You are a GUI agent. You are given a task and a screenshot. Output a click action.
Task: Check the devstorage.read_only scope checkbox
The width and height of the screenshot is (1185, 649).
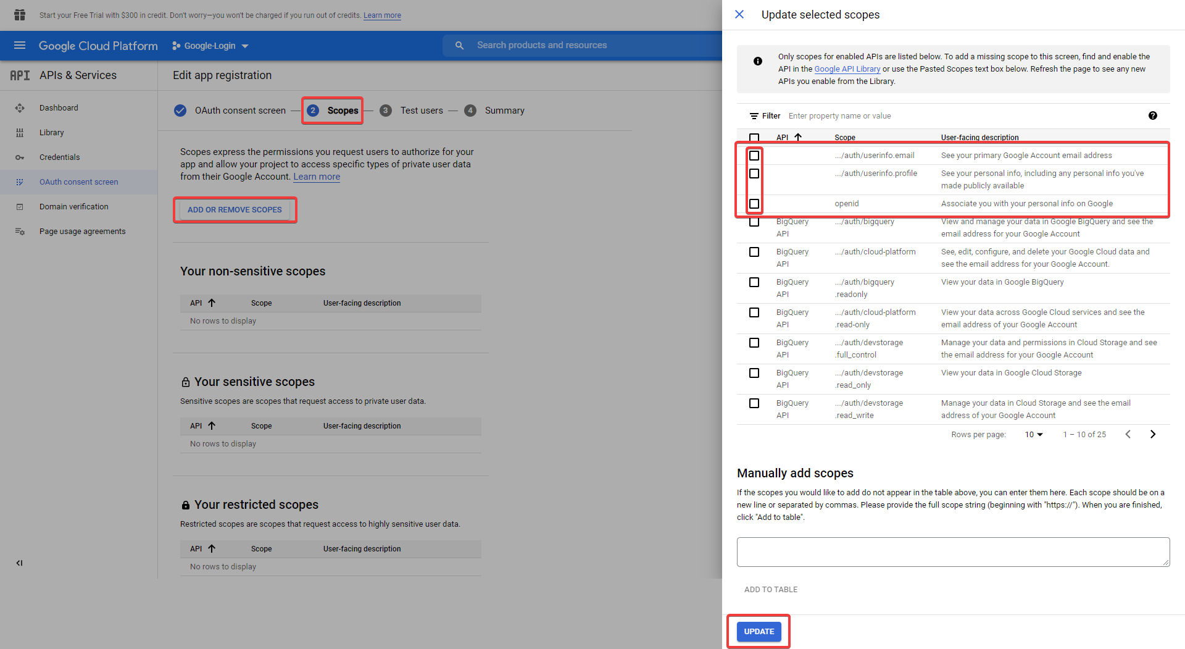tap(754, 373)
